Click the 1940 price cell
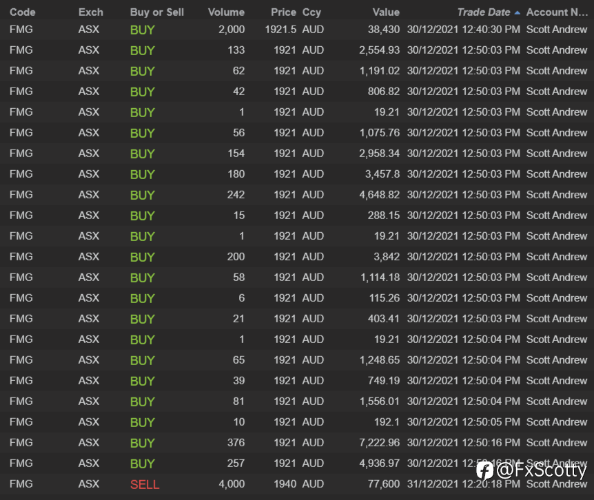594x500 pixels. [x=285, y=483]
